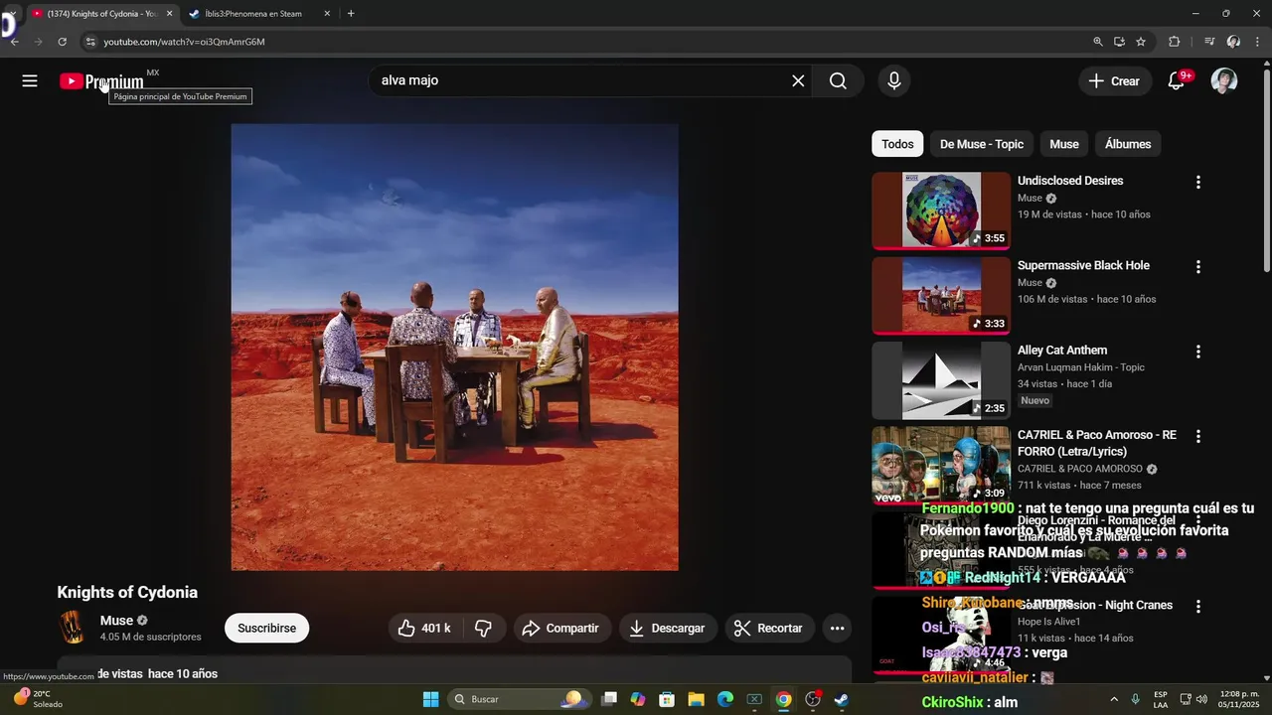Close the Iblis3:Phenomena Steam tab
This screenshot has height=715, width=1272.
326,14
